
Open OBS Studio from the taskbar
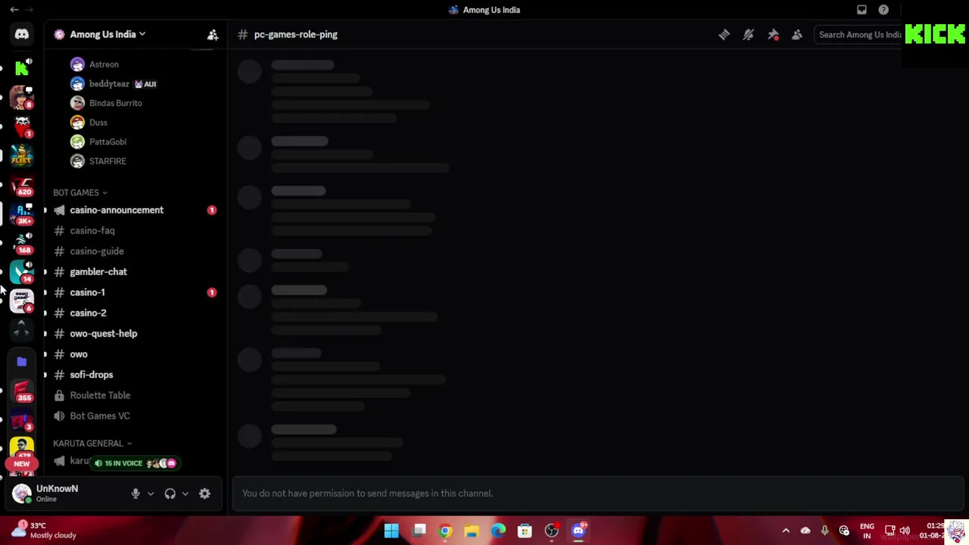pyautogui.click(x=552, y=531)
